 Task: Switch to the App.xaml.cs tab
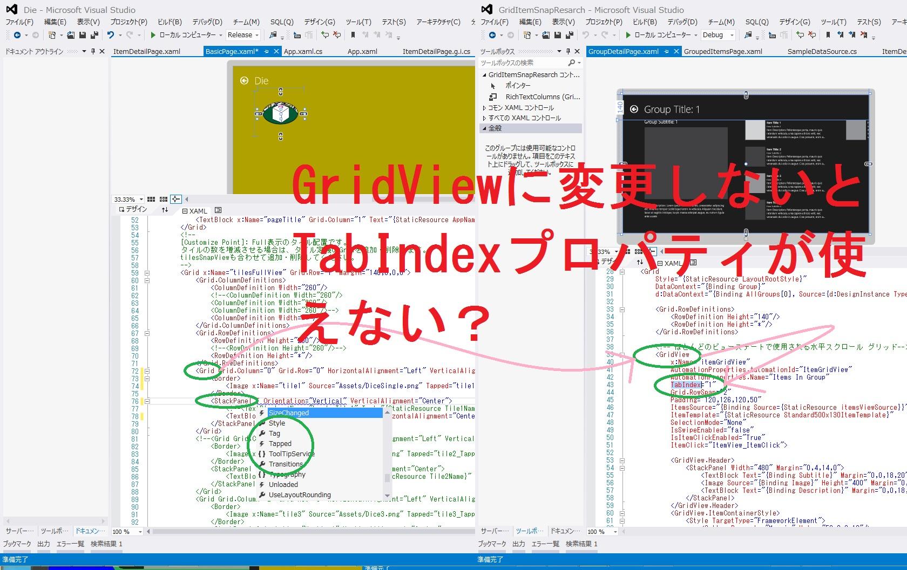point(303,52)
